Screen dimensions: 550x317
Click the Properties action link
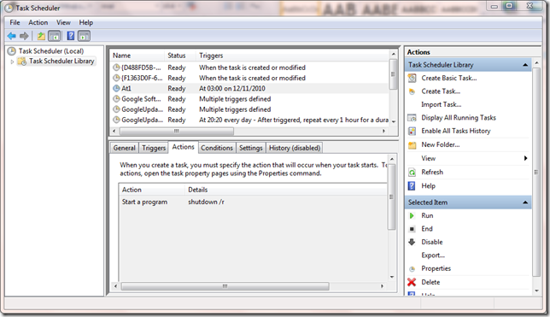pyautogui.click(x=436, y=268)
